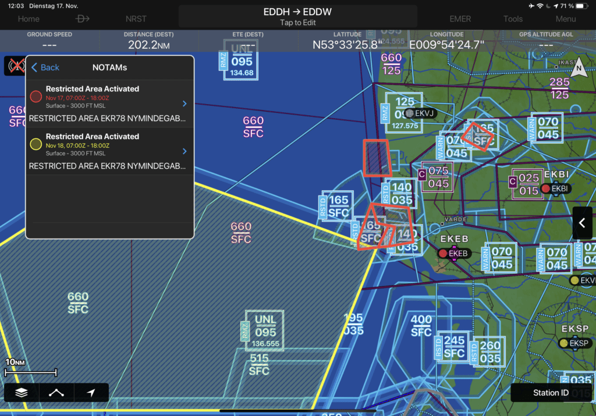
Task: Tap the Distance (Dest) data field
Action: click(x=148, y=40)
